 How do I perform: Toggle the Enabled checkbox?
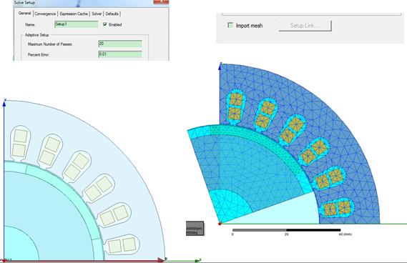tap(105, 24)
